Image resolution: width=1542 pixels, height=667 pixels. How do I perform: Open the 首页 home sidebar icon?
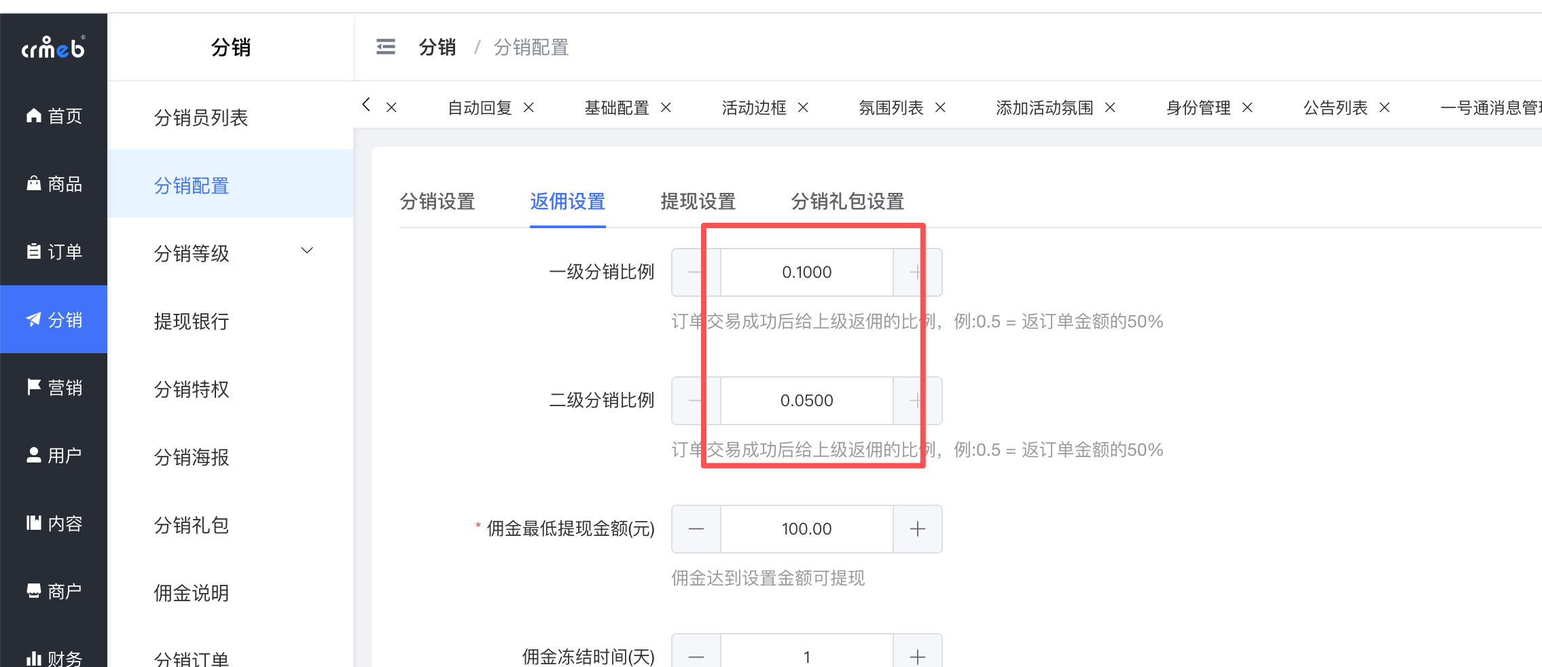(x=34, y=115)
